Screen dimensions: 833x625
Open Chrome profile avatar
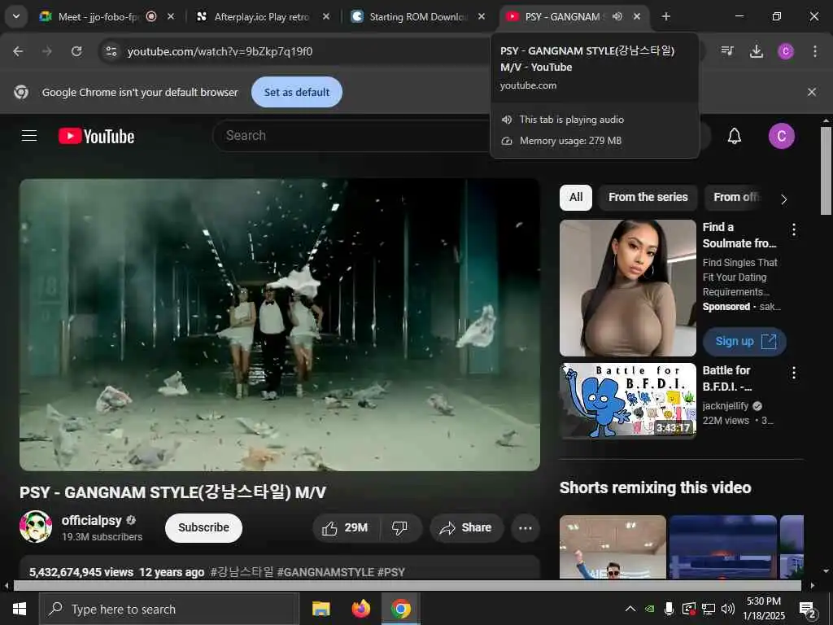786,51
